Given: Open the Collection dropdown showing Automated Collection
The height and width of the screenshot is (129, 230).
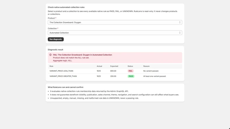Looking at the screenshot, I should [115, 33].
